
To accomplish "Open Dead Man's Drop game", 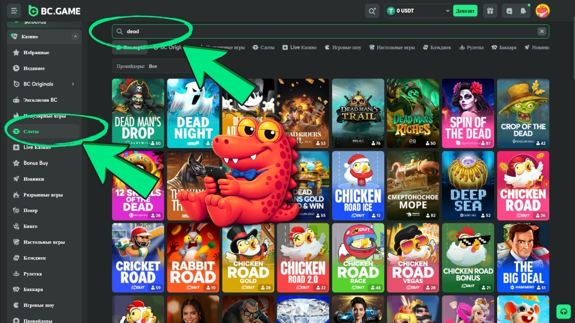I will [138, 113].
